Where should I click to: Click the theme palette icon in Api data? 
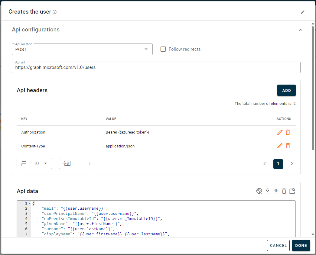259,191
